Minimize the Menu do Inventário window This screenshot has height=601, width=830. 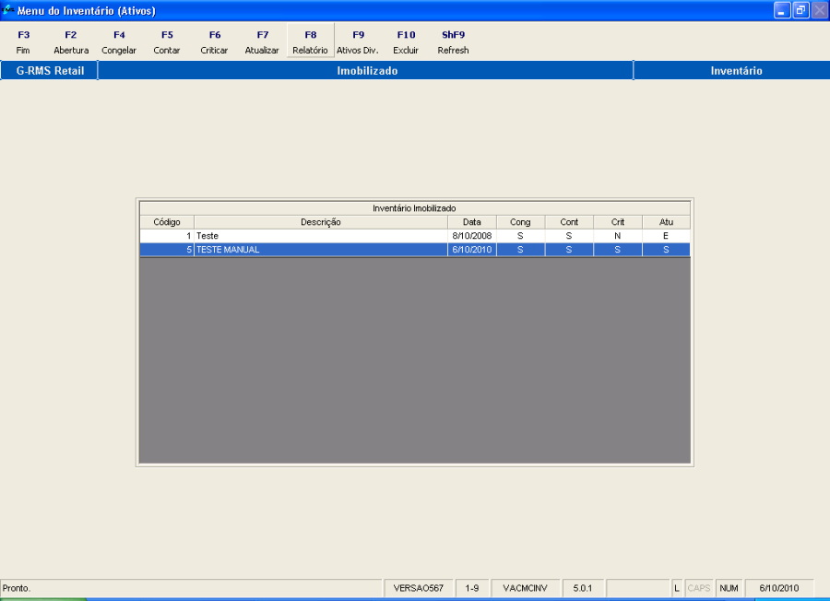click(782, 10)
